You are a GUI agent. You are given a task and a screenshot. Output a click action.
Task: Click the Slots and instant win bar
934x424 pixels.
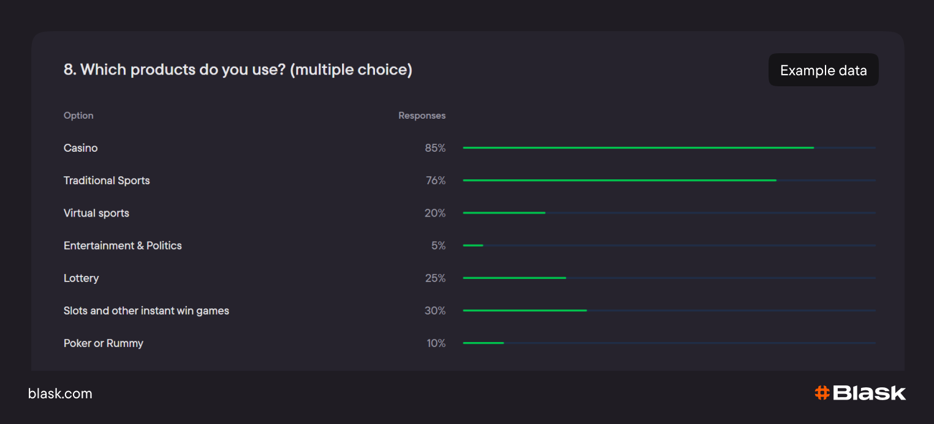pos(525,310)
